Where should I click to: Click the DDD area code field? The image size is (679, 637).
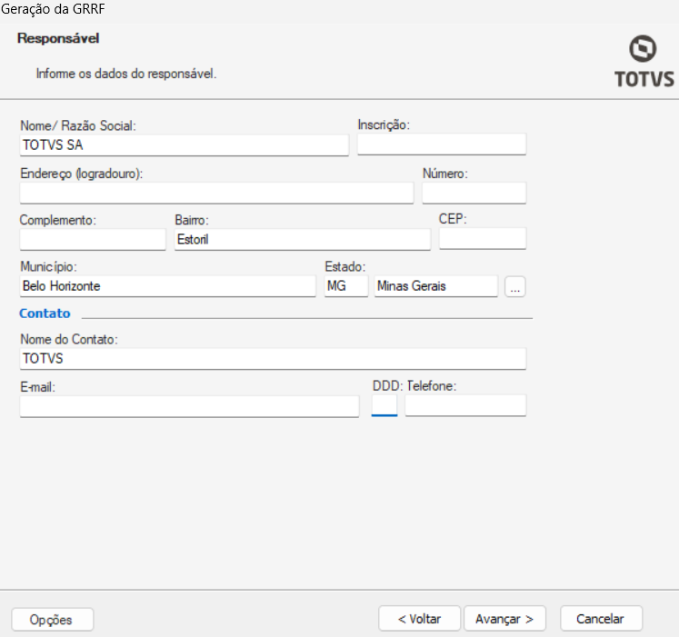(x=384, y=405)
